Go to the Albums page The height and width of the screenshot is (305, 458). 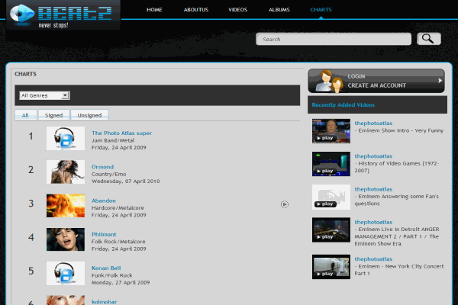click(x=279, y=10)
